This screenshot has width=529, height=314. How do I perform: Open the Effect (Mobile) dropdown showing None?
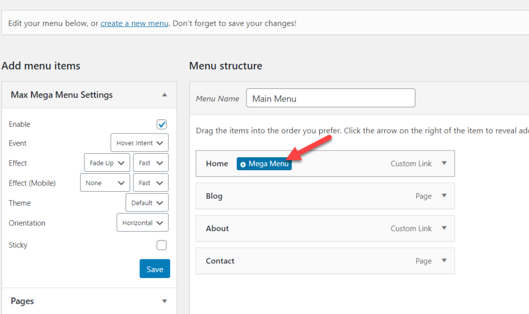click(105, 183)
